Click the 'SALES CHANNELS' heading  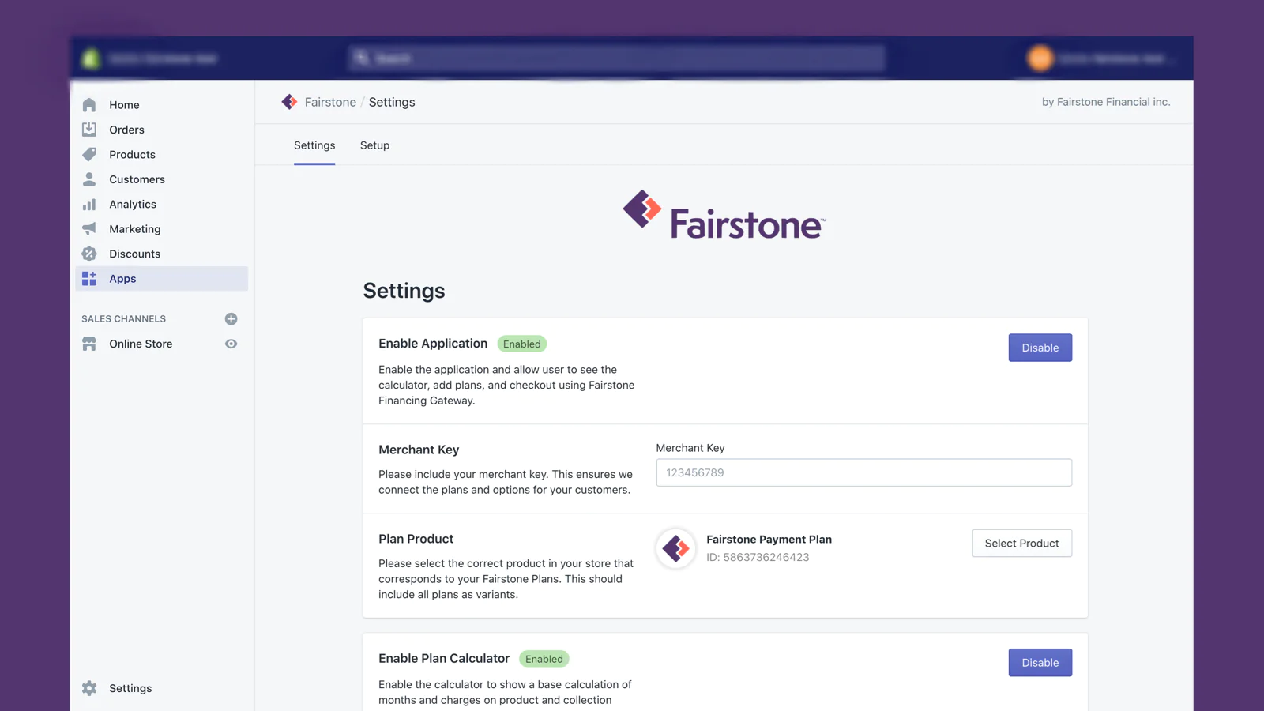(123, 319)
